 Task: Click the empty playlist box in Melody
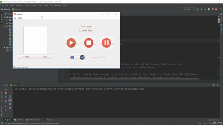pyautogui.click(x=35, y=40)
